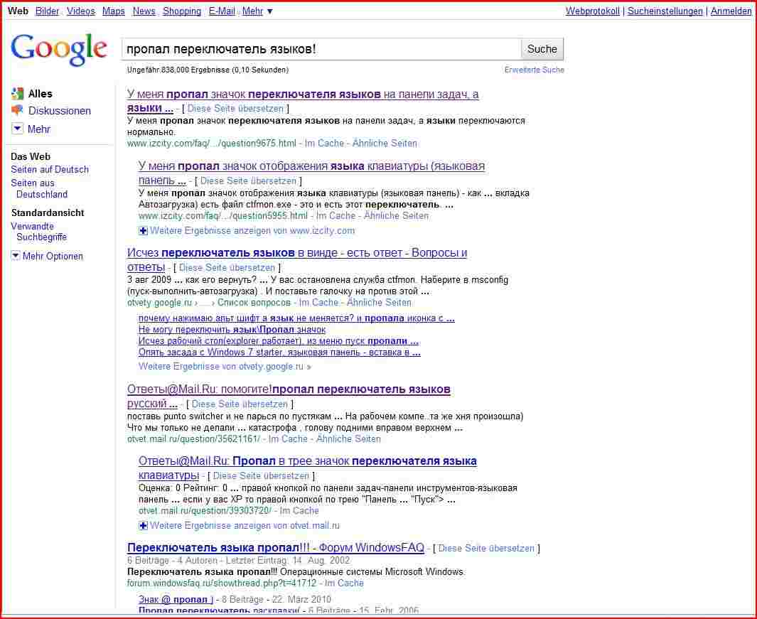This screenshot has width=757, height=619.
Task: Open the Erweiterte Suche link
Action: (x=534, y=70)
